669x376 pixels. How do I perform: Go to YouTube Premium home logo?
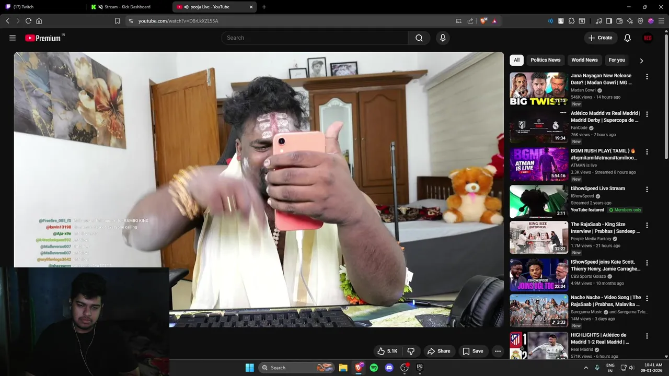pos(43,38)
